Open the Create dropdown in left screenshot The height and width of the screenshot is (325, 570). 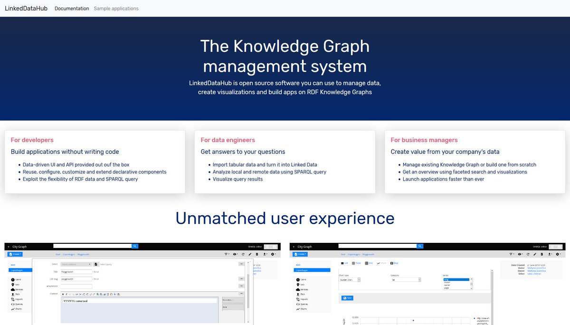pyautogui.click(x=16, y=254)
